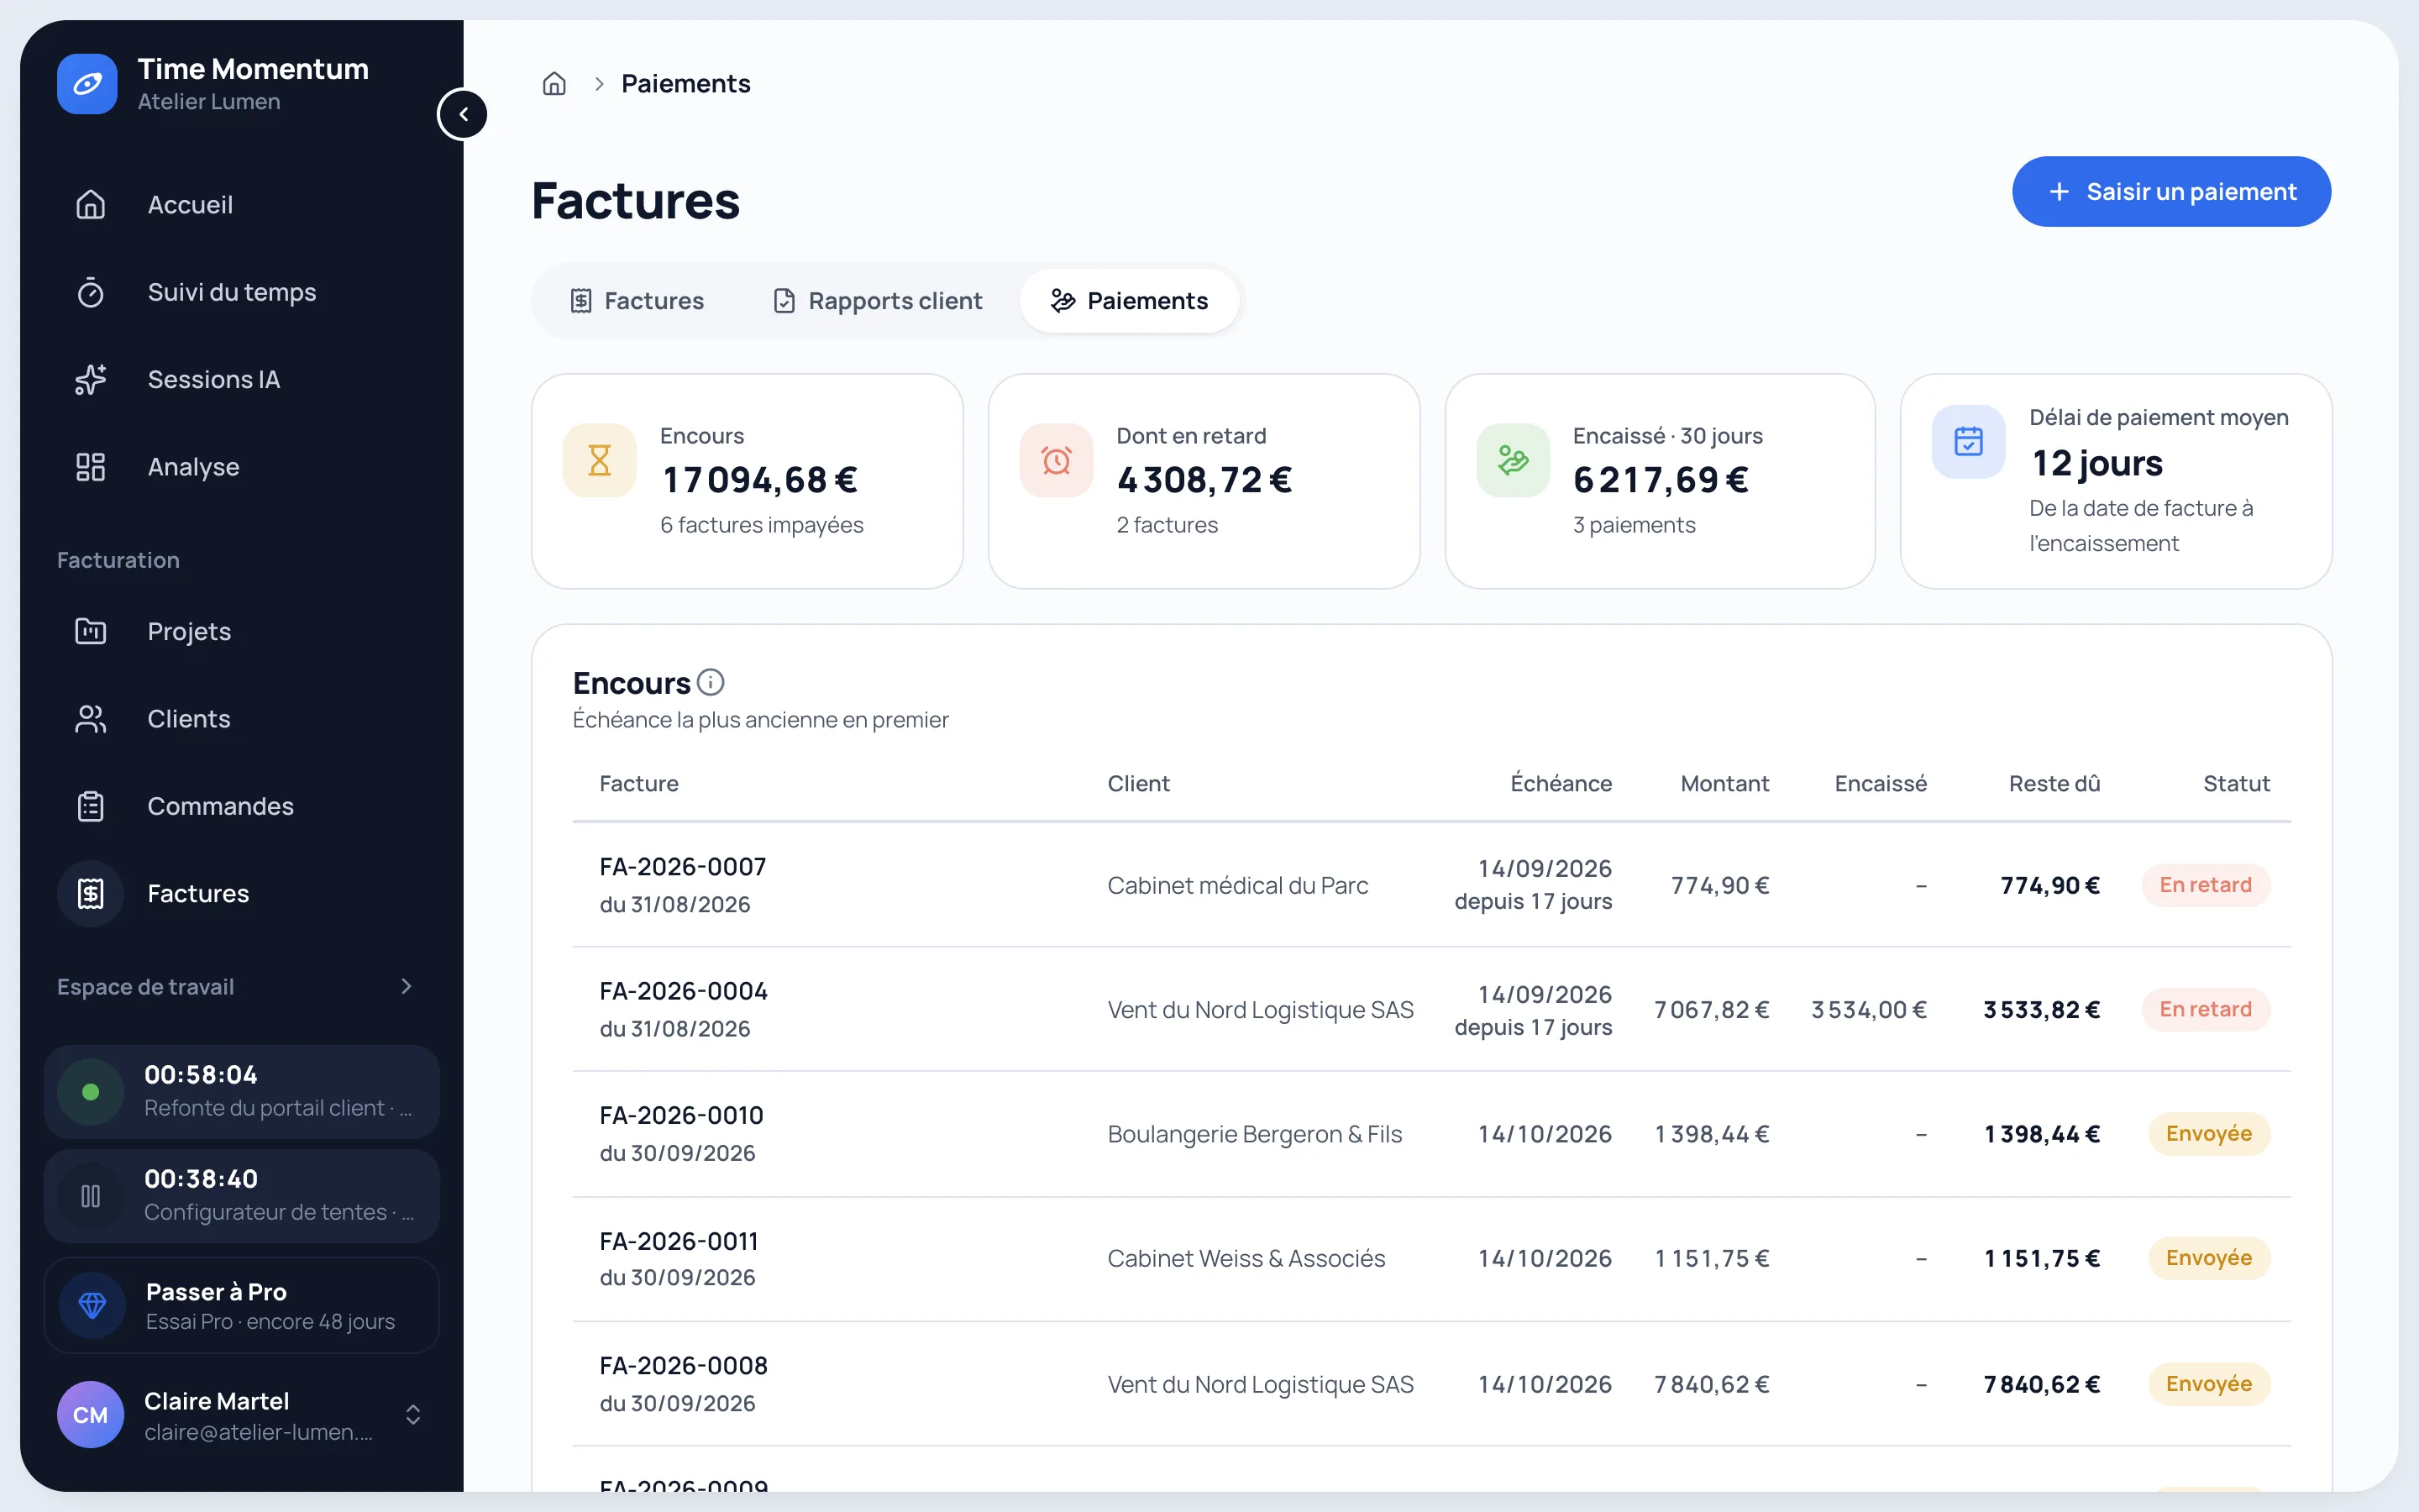Screen dimensions: 2419x1512
Task: Open invoice FA-2026-0004
Action: pyautogui.click(x=684, y=991)
